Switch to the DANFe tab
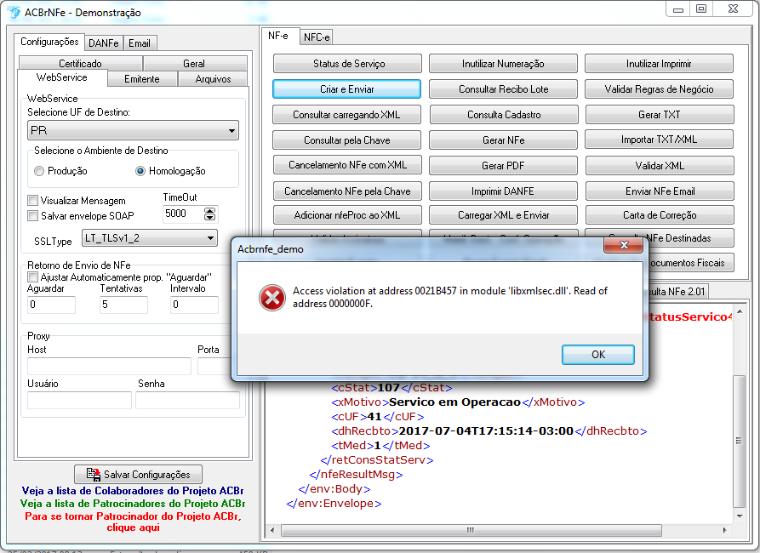 (103, 43)
